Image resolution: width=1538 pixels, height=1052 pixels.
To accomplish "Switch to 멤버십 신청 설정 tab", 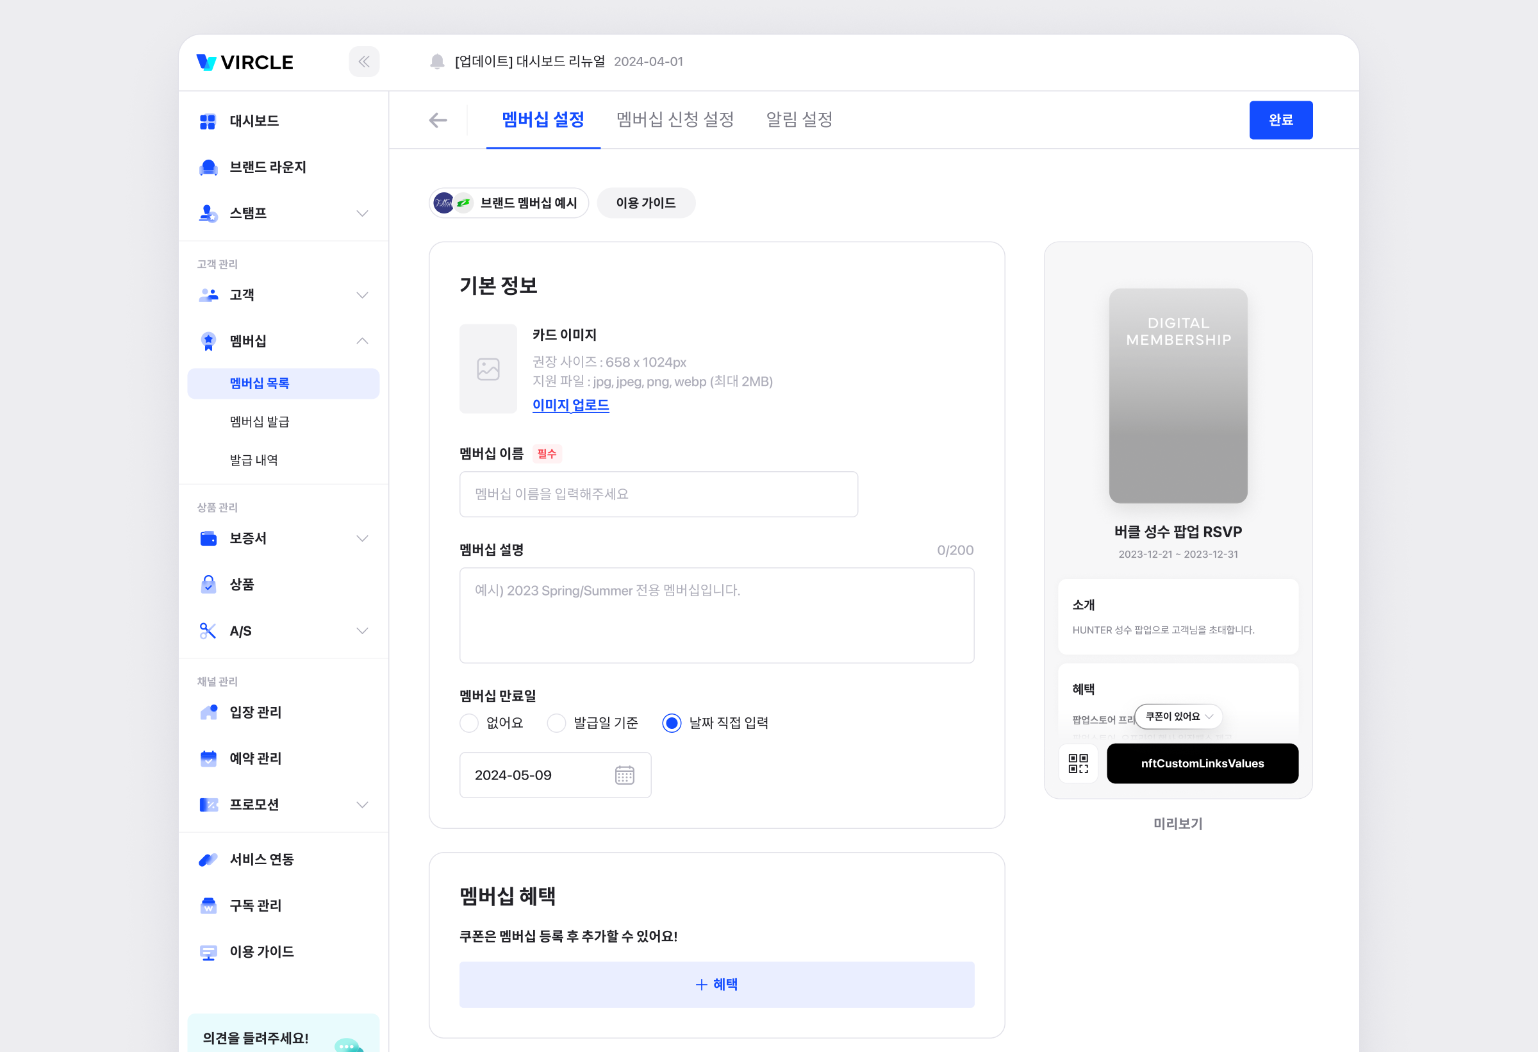I will tap(675, 120).
